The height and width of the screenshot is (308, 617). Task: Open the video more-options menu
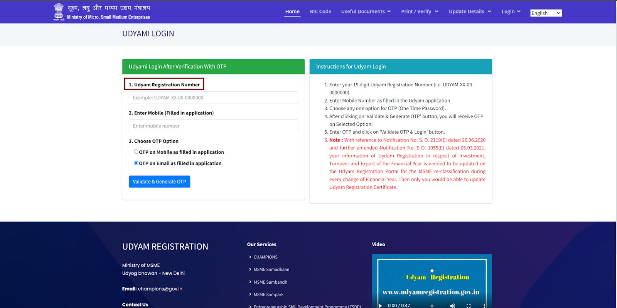point(484,305)
